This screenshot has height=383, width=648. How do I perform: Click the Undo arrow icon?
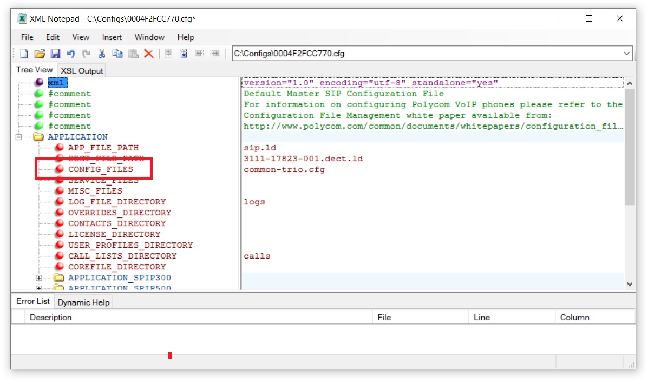[x=70, y=54]
